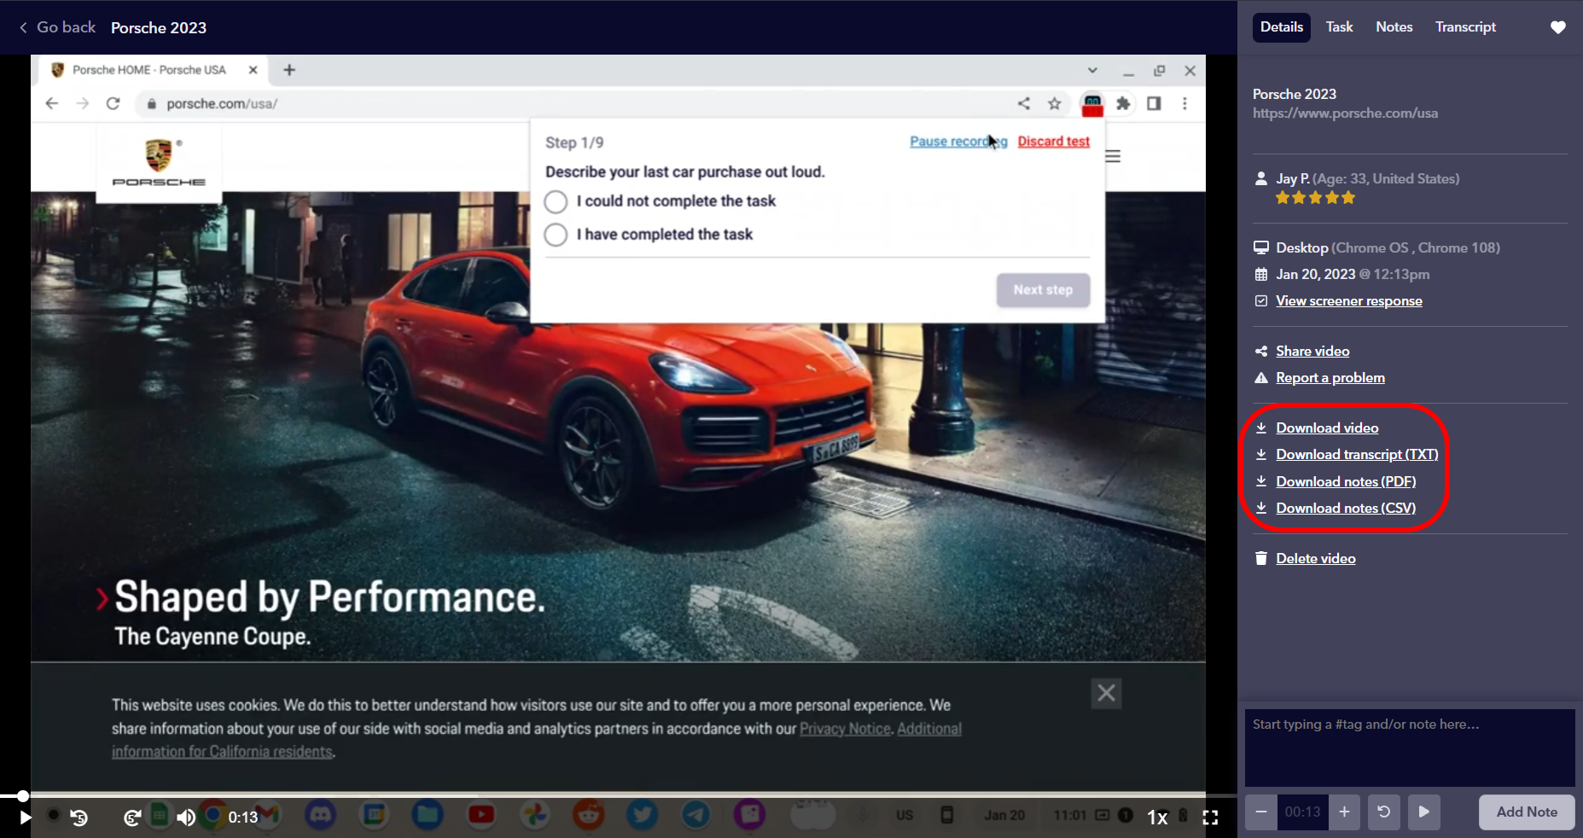Viewport: 1583px width, 838px height.
Task: Open the recorded browser's tab search chevron
Action: (1092, 70)
